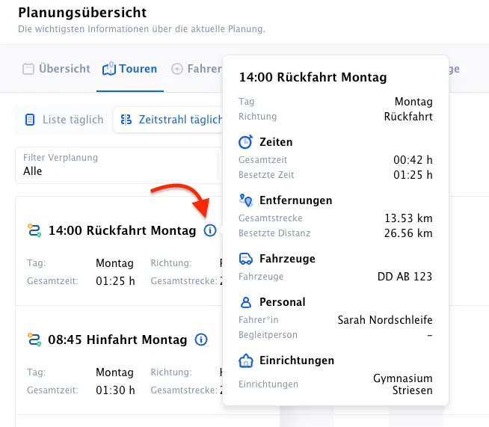Click route icon beside 08:45 Hinfahrt Montag
The height and width of the screenshot is (427, 489).
[x=34, y=340]
